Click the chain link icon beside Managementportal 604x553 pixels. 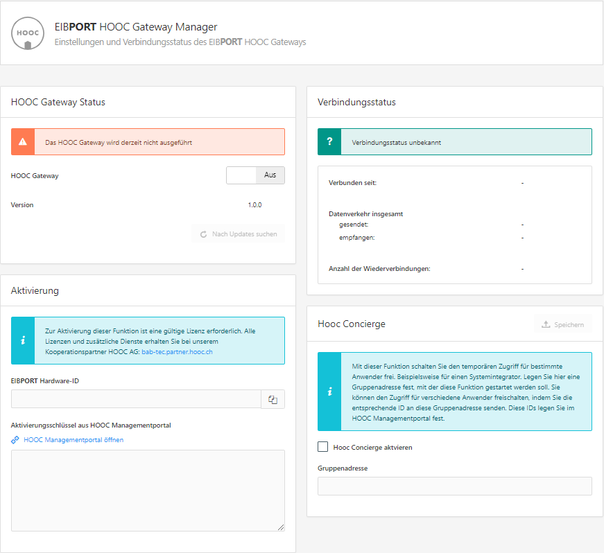15,440
